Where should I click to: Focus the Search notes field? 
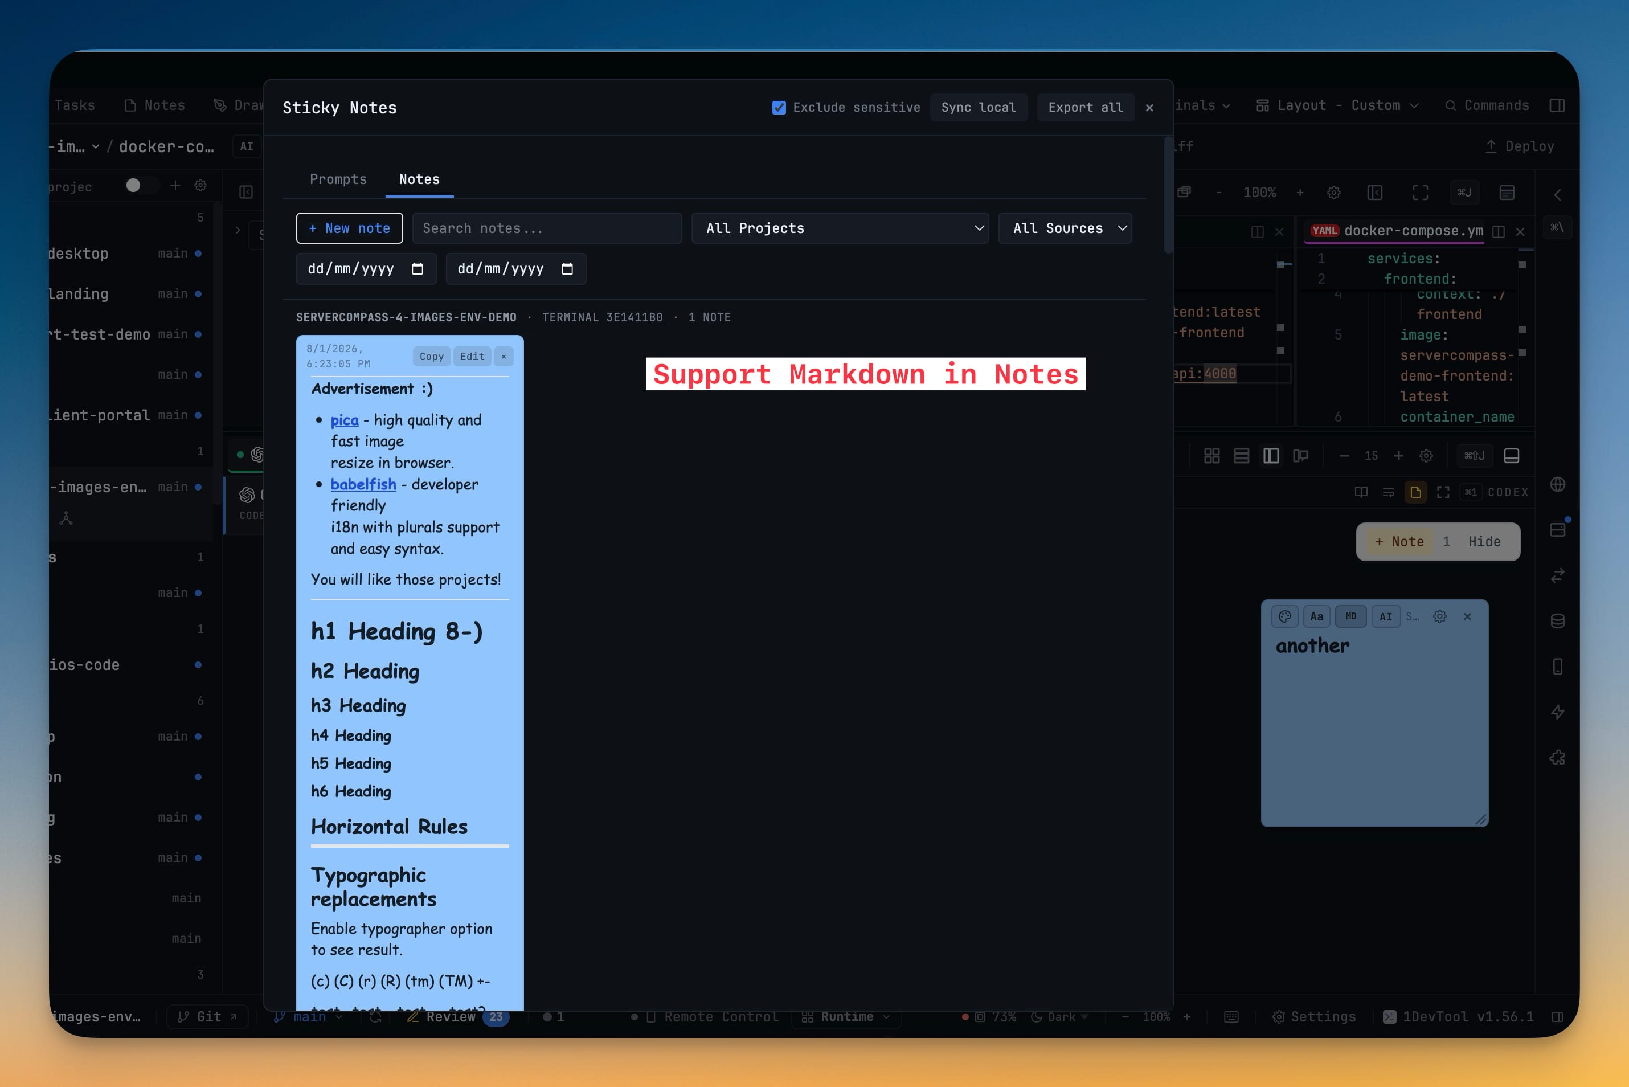pos(547,228)
